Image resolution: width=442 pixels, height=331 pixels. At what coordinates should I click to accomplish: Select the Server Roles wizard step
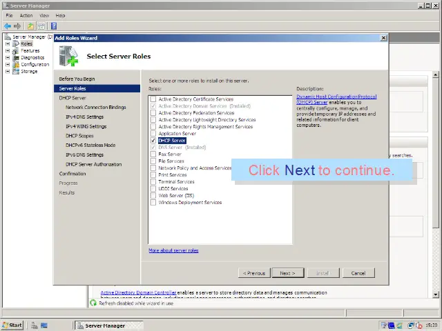(x=97, y=88)
